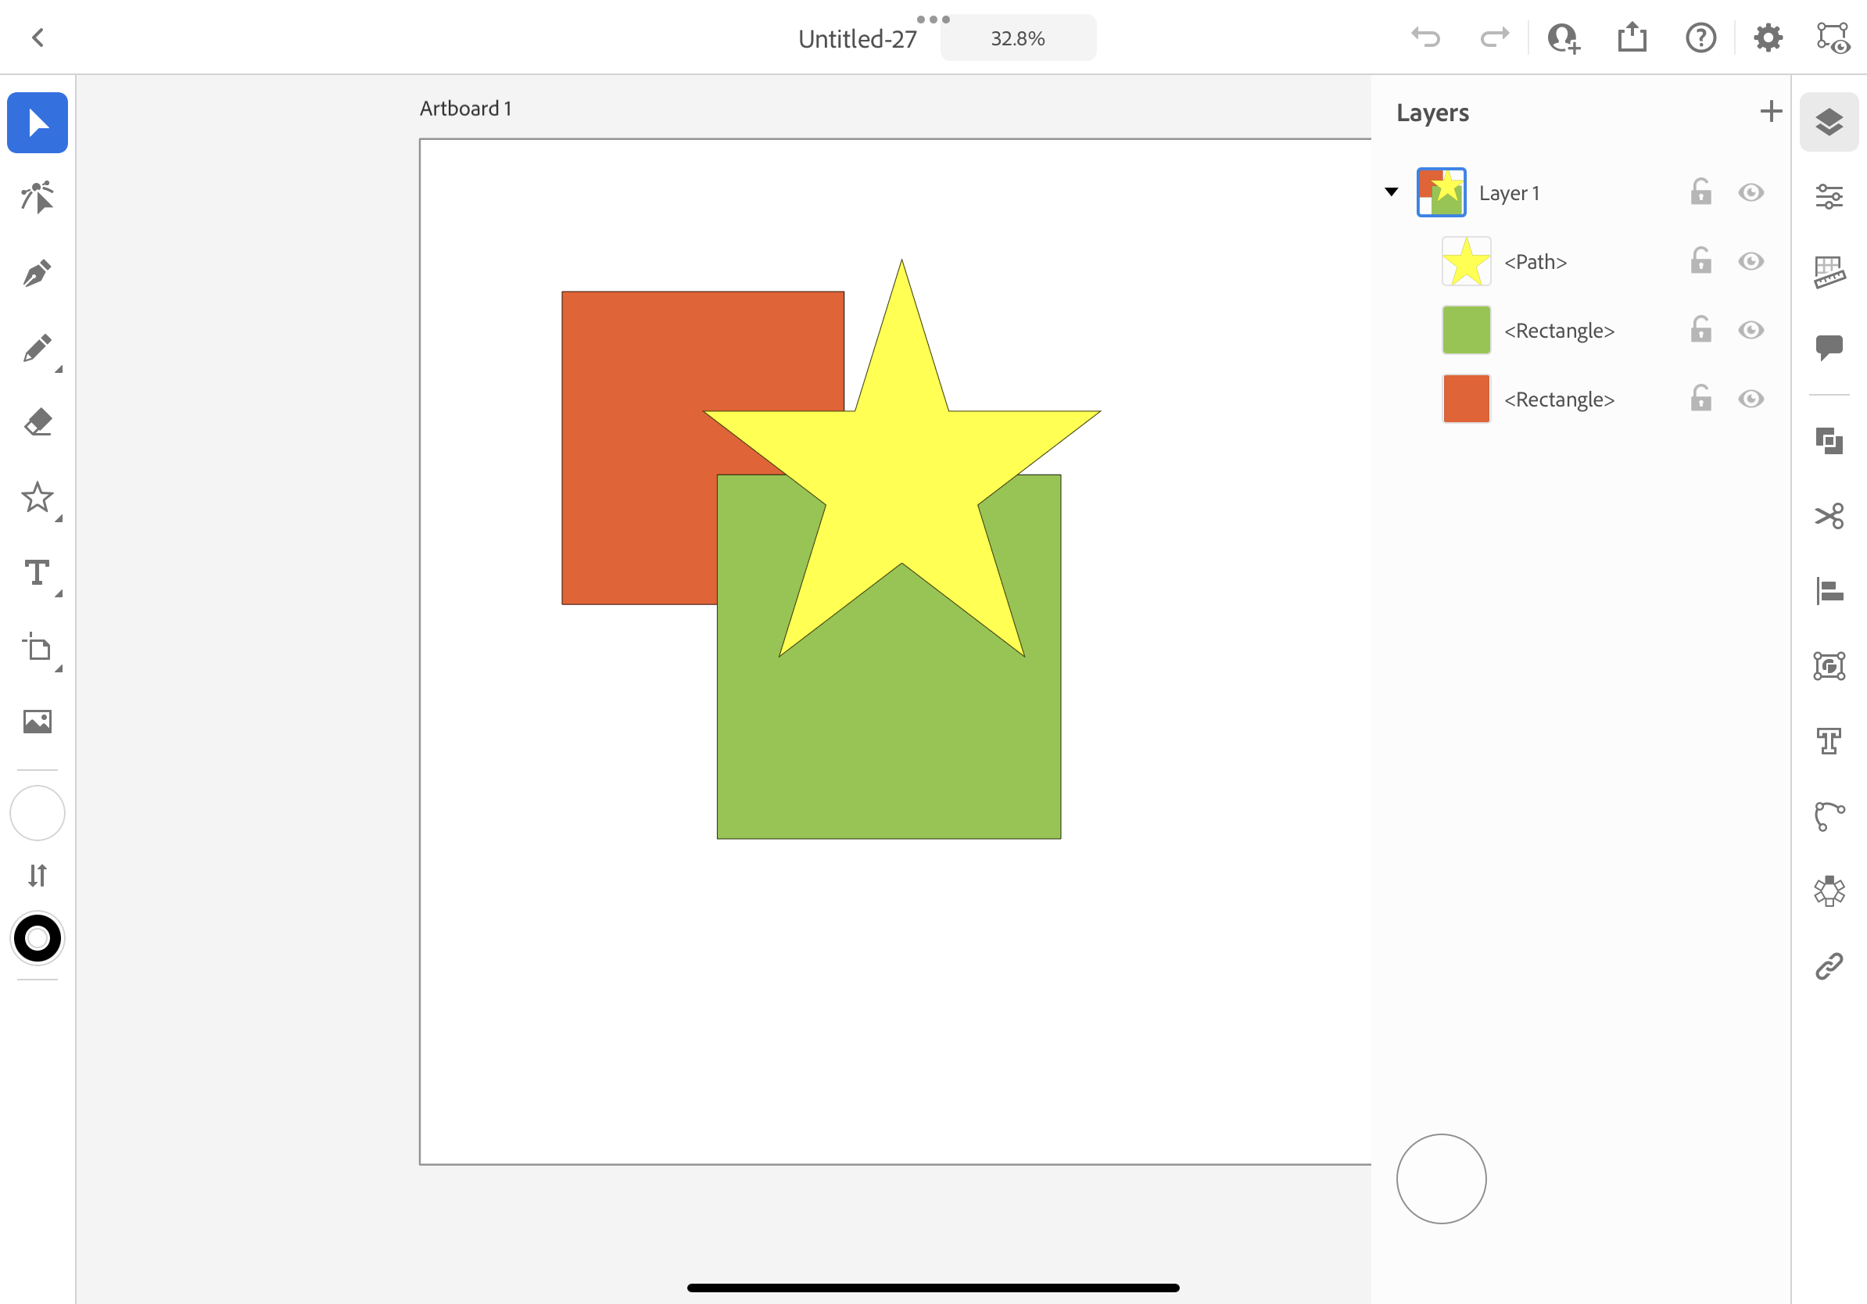Select the orange Rectangle layer item

[1558, 399]
